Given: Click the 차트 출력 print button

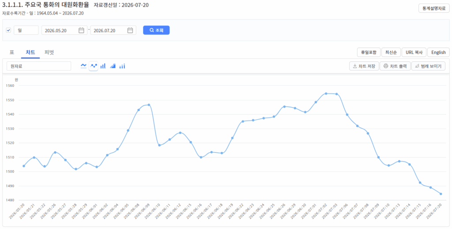Looking at the screenshot, I should (395, 66).
